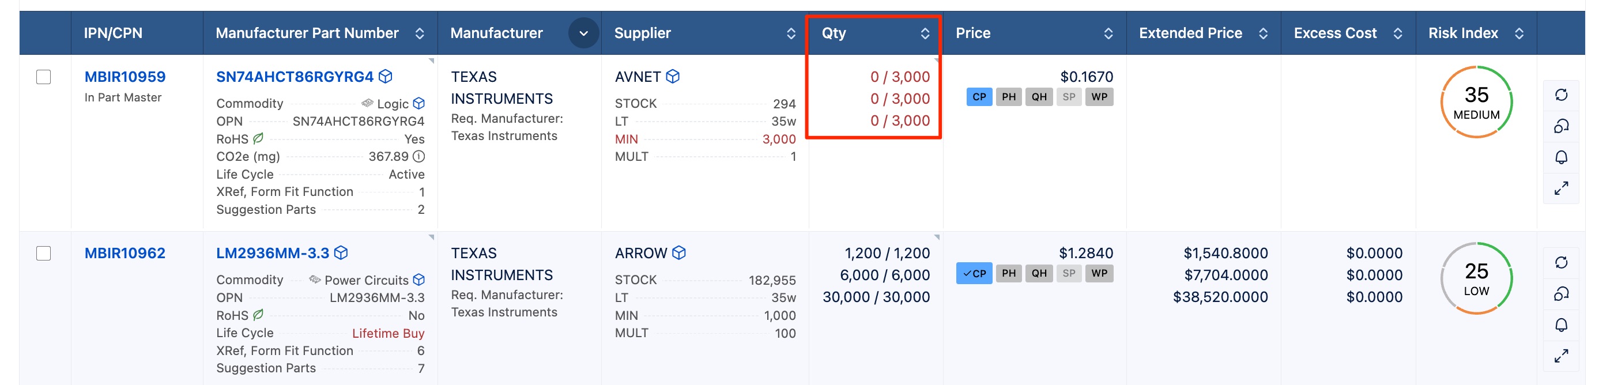This screenshot has height=385, width=1599.
Task: Sort by the Qty column arrows
Action: coord(925,33)
